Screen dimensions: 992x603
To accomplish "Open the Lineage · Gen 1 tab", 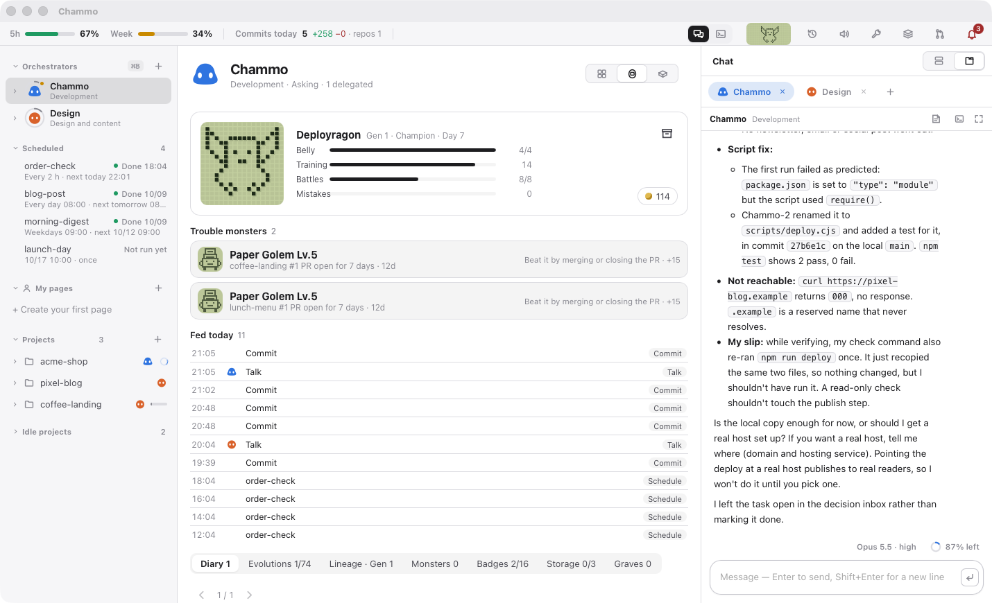I will (361, 564).
